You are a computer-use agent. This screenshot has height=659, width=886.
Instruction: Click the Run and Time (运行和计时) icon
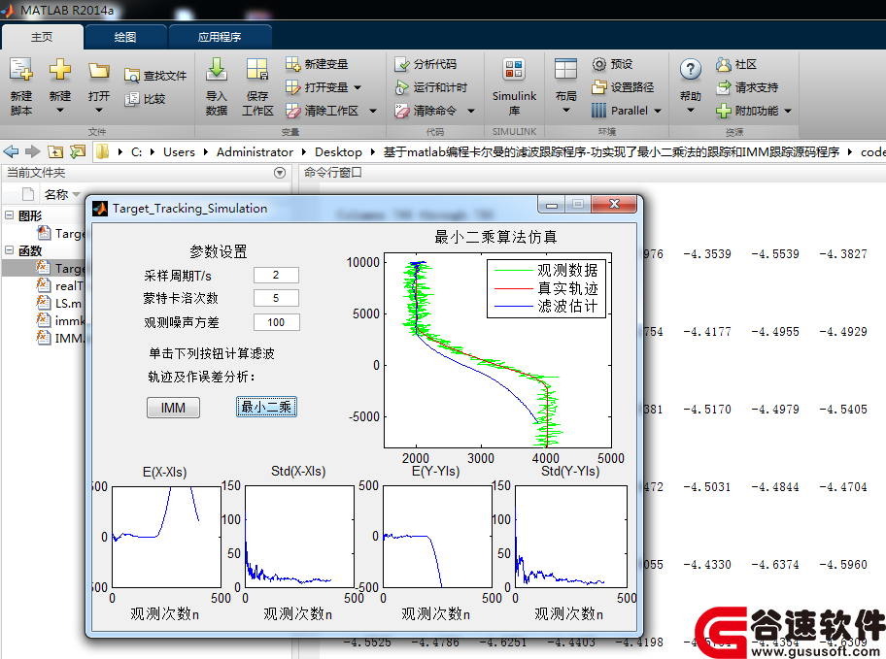click(x=401, y=87)
